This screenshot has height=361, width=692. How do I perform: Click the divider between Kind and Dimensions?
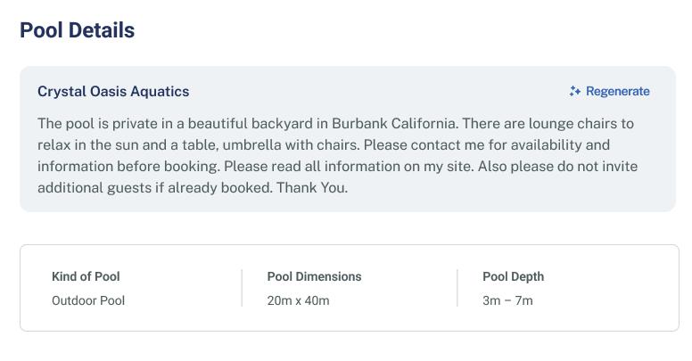pos(242,288)
